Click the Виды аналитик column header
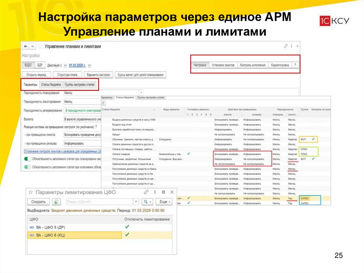This screenshot has width=364, height=273. click(x=171, y=110)
